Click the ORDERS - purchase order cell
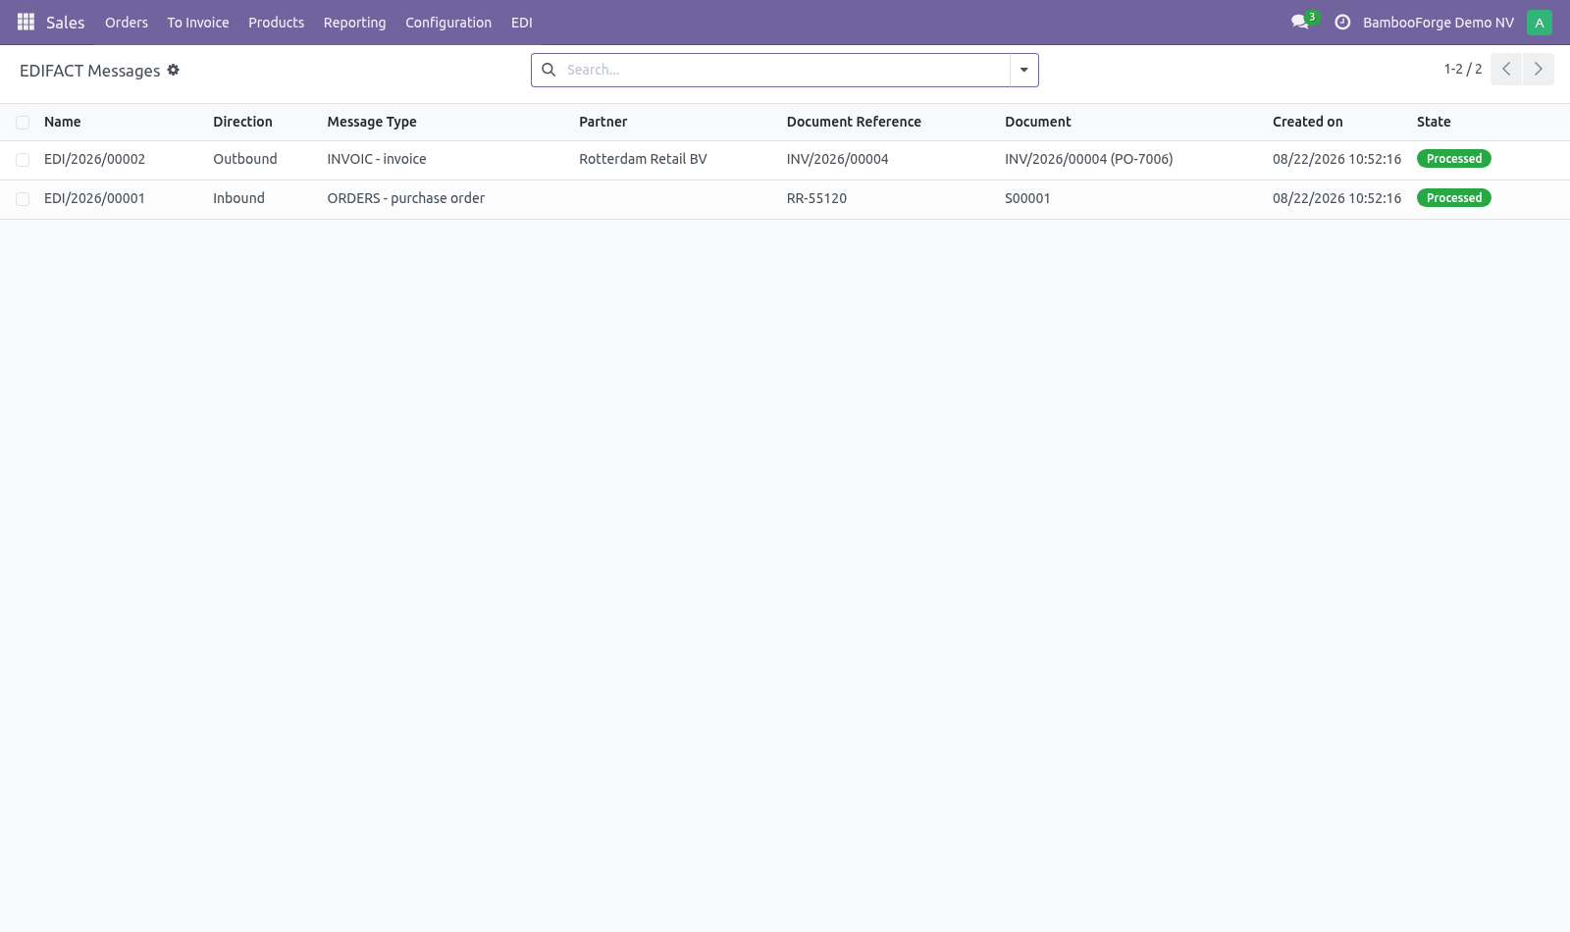The height and width of the screenshot is (932, 1570). [x=406, y=198]
